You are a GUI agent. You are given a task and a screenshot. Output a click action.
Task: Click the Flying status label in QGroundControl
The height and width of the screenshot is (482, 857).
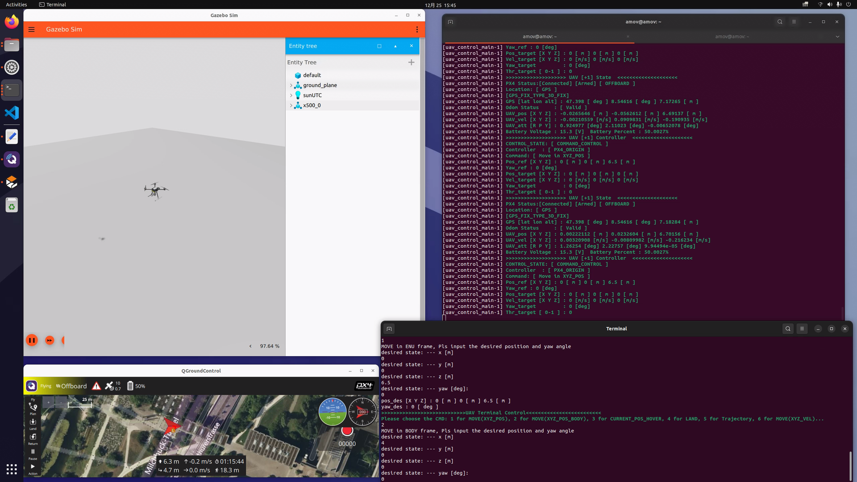(46, 386)
